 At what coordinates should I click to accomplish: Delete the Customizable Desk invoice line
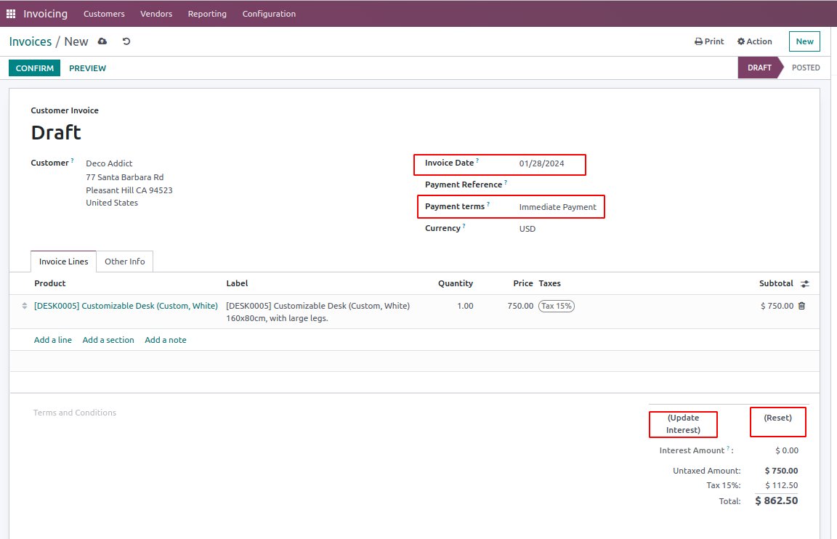tap(801, 306)
